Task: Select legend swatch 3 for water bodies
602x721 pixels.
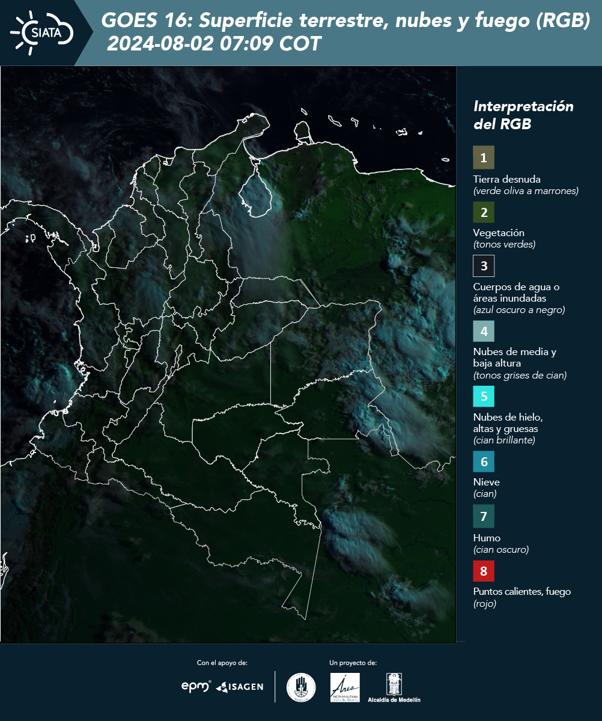Action: coord(484,265)
